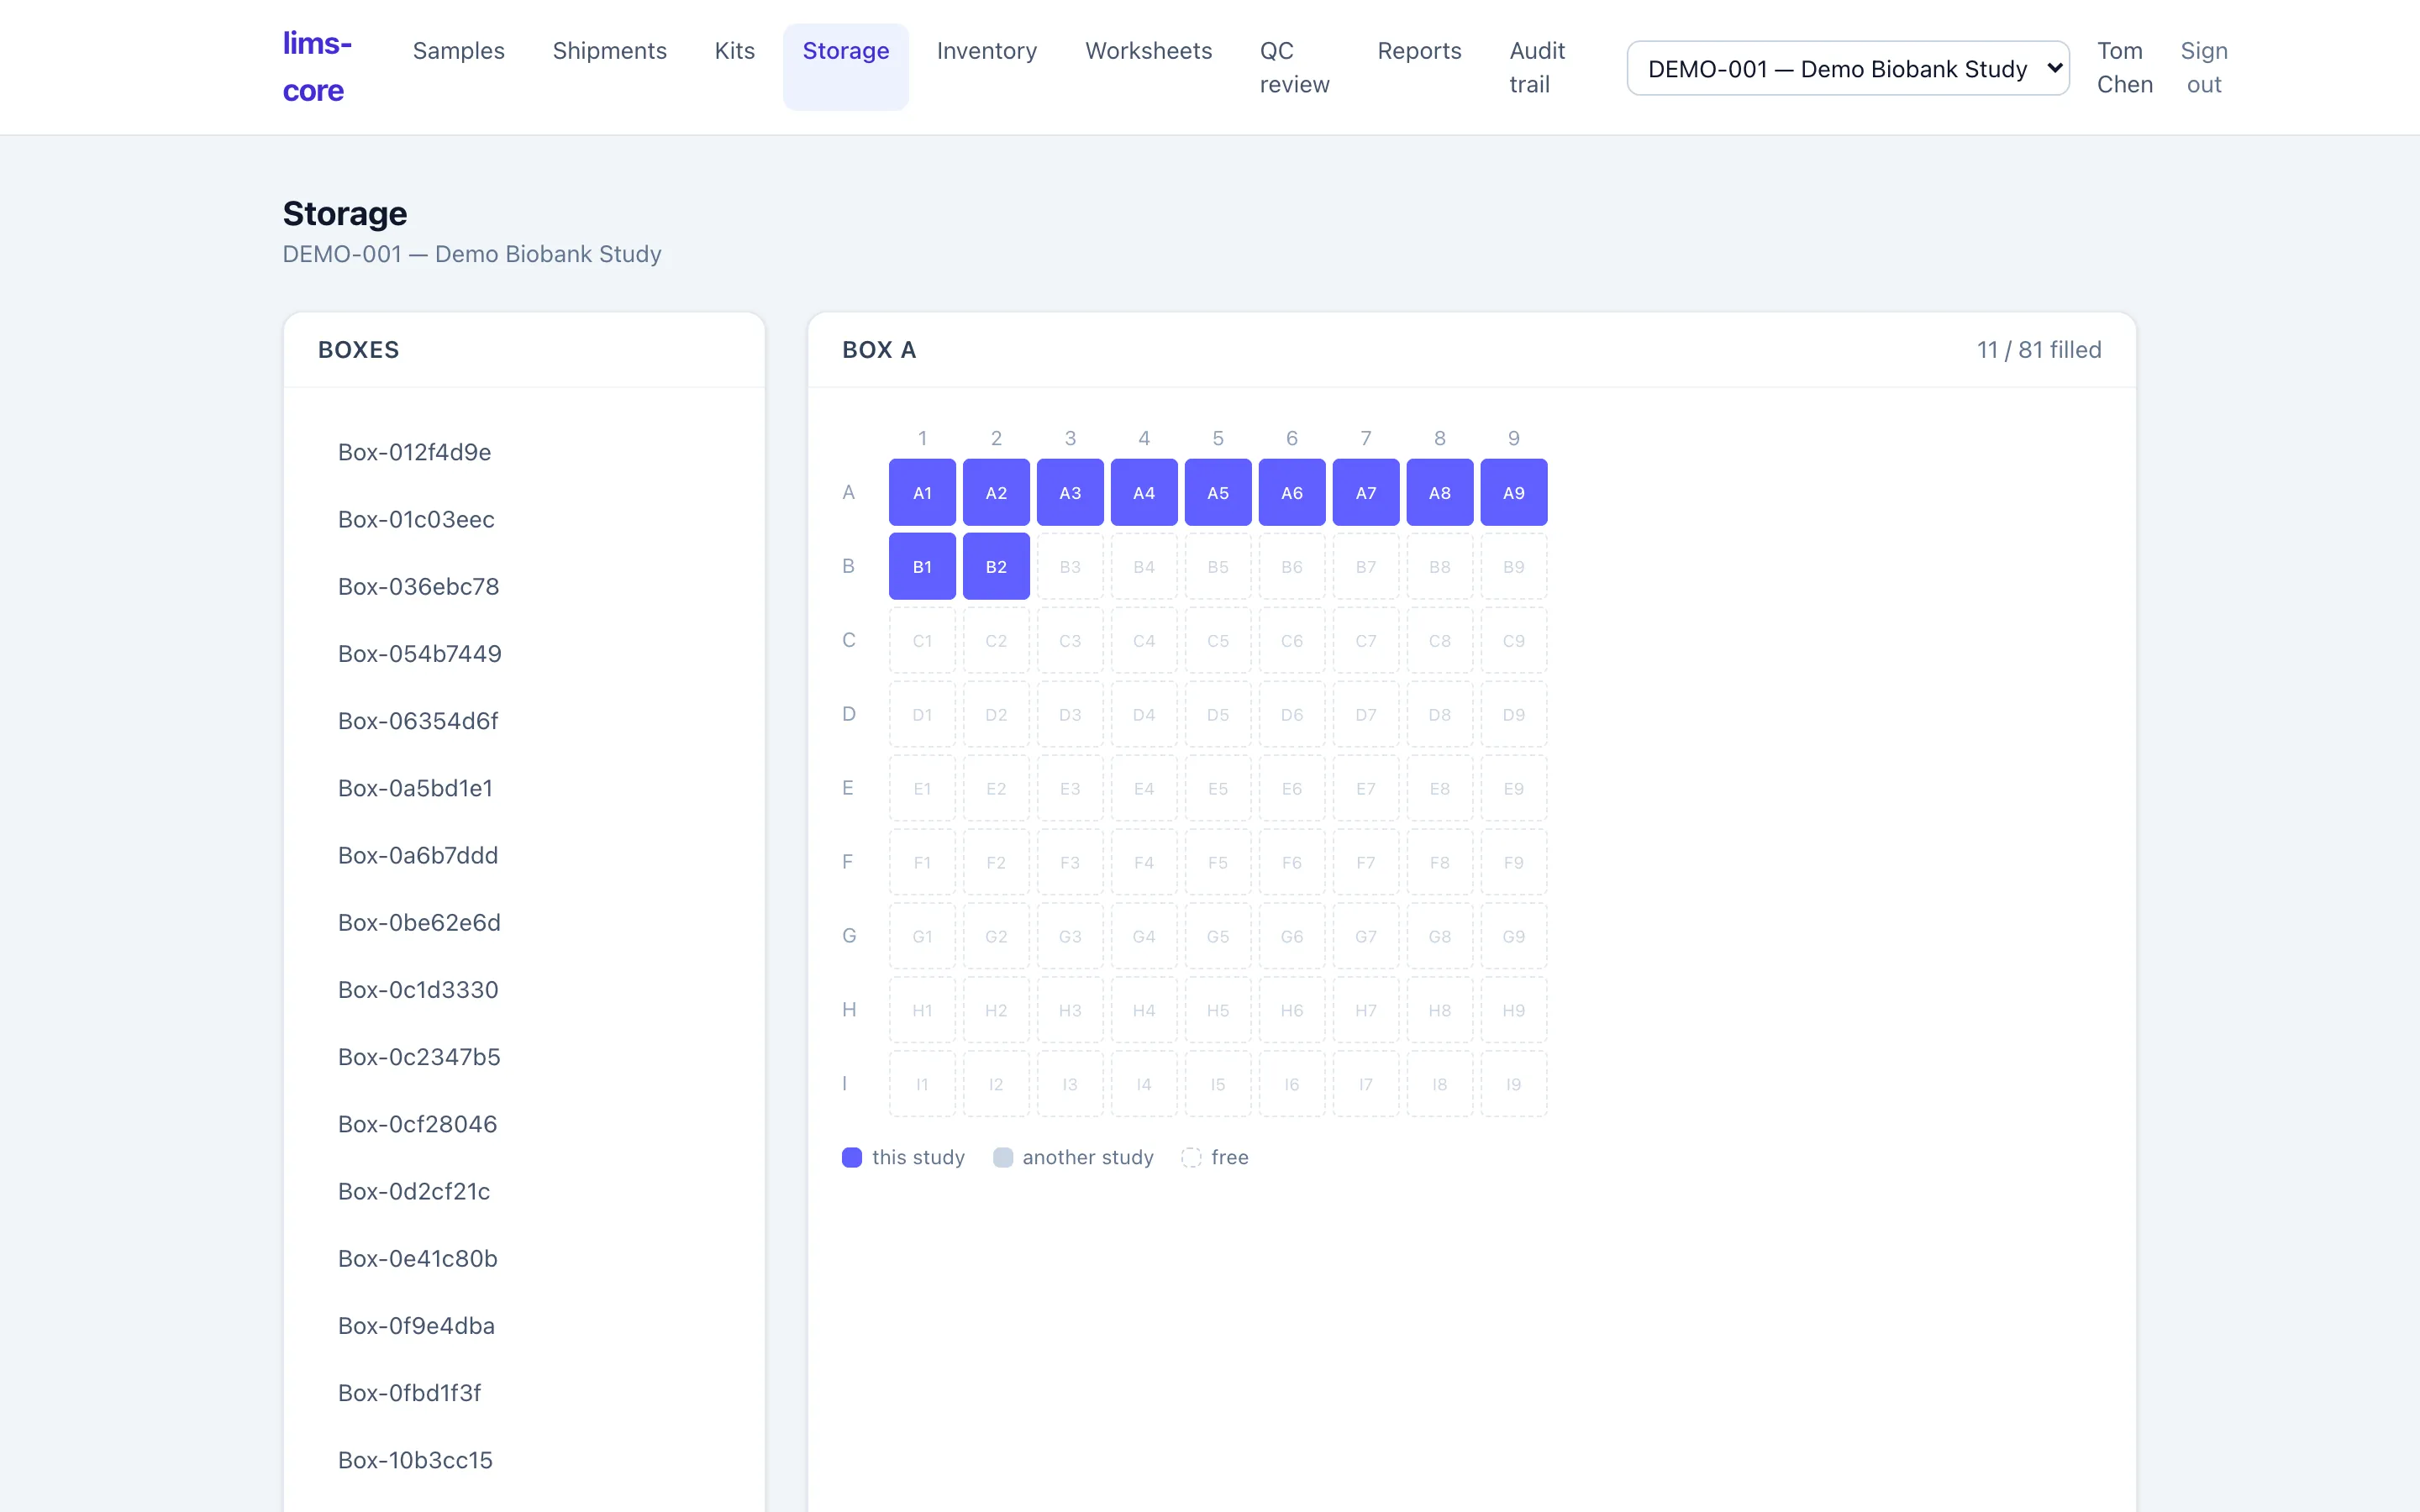Choose Box-0fbd1f3f

click(x=523, y=1393)
